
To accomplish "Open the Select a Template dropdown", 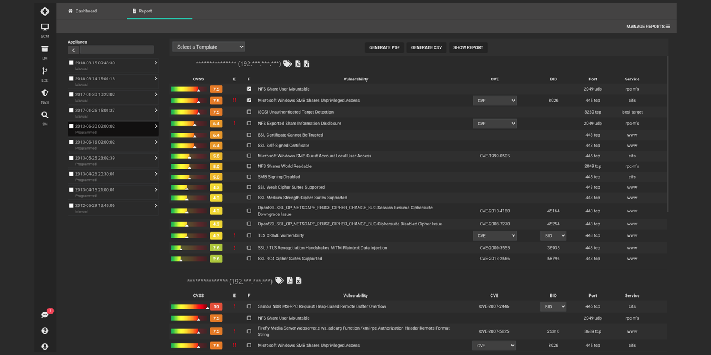I will point(209,47).
